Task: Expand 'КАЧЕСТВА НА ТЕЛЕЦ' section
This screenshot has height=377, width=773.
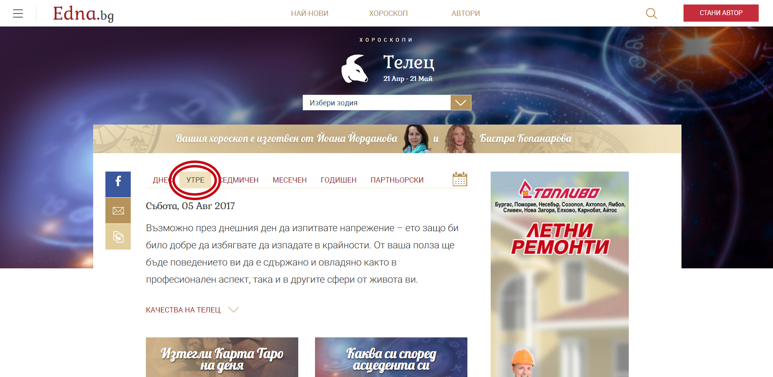Action: coord(192,310)
